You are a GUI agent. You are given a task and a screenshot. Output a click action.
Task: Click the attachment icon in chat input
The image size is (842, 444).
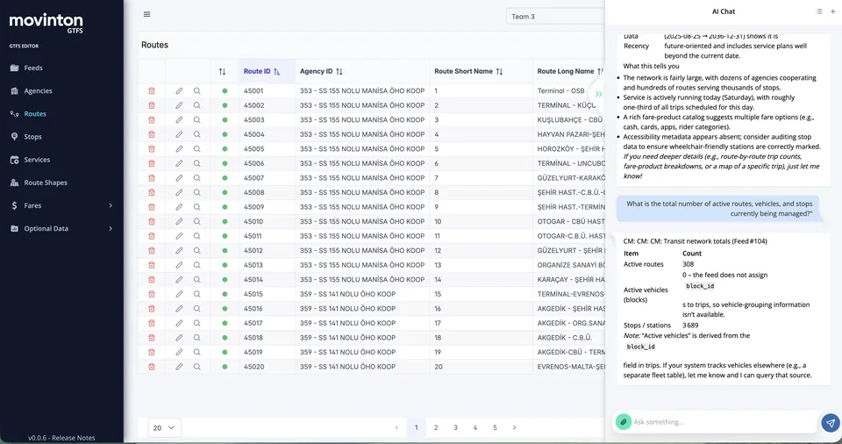click(x=623, y=422)
